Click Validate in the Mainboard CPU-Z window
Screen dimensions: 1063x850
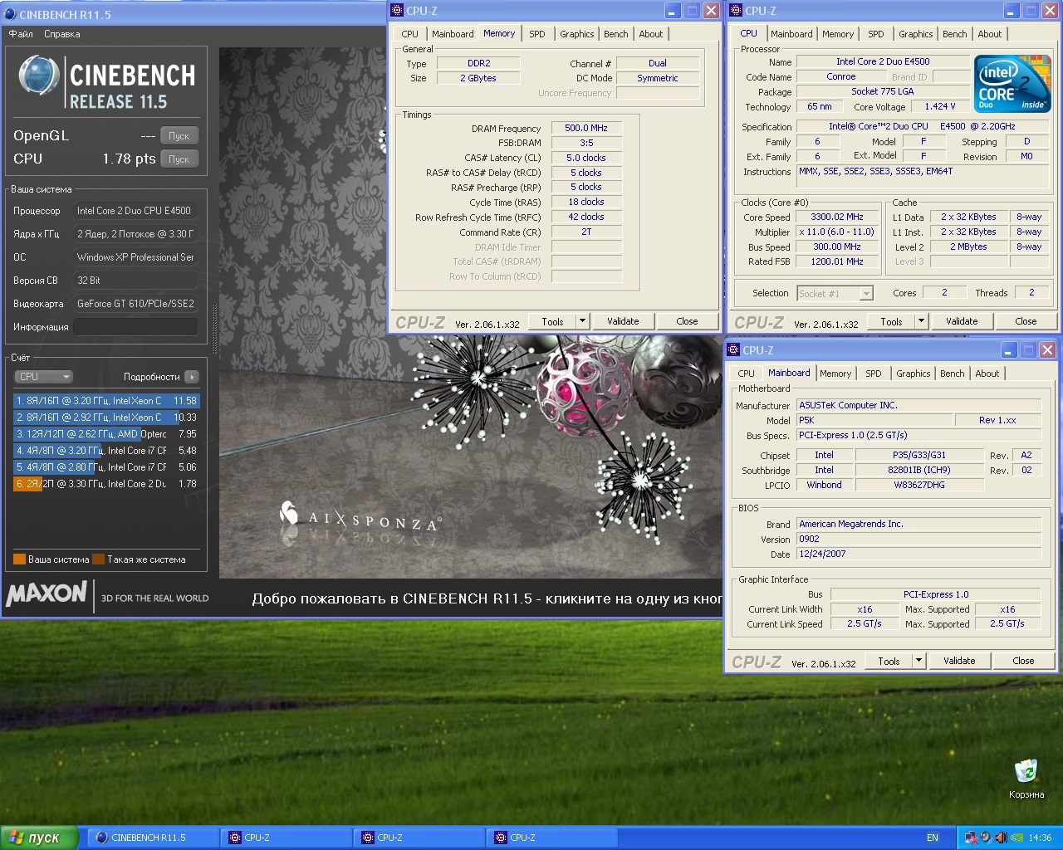959,661
